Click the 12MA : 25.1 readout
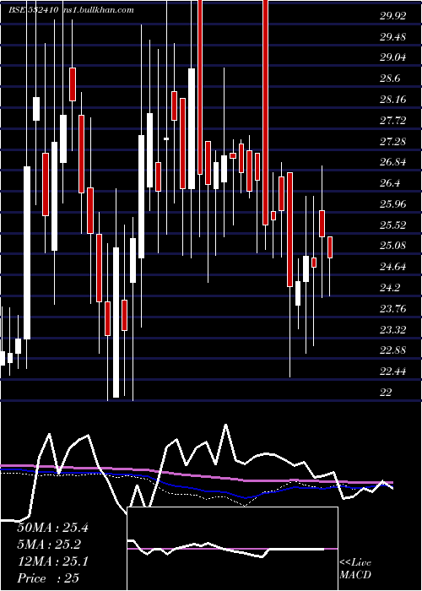The width and height of the screenshot is (422, 591). click(x=52, y=561)
